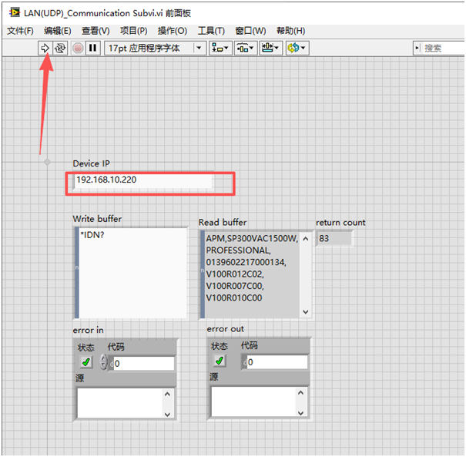Open the Resize Objects tool
466x457 pixels.
point(270,48)
